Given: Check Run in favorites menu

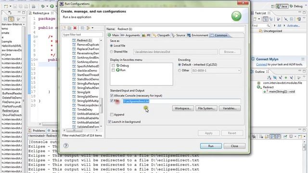Looking at the screenshot, I should coord(113,70).
